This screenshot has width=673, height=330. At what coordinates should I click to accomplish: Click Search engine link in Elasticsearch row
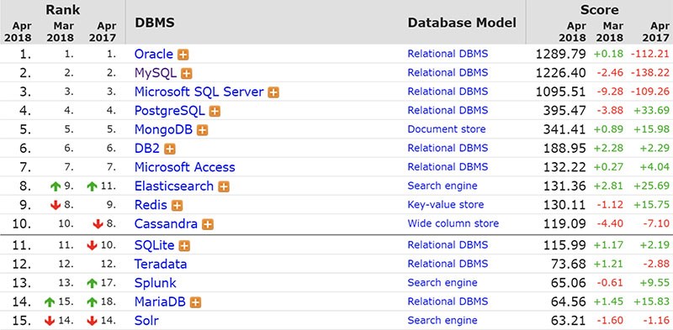point(442,186)
